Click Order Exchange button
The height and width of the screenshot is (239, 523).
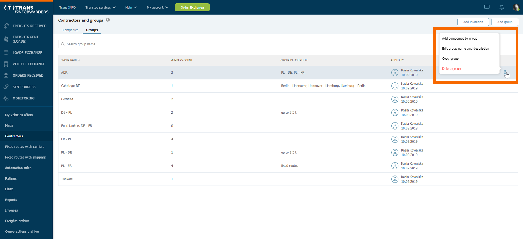click(x=192, y=7)
